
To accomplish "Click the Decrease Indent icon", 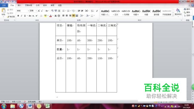I will 79,11.
